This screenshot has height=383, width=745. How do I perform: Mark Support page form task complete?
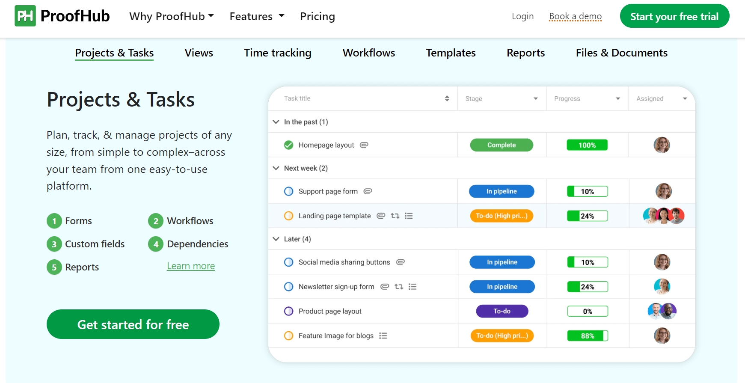pos(289,191)
